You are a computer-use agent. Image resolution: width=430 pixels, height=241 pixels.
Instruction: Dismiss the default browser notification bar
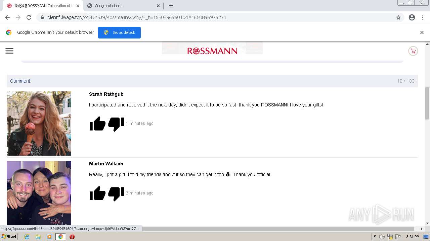422,32
